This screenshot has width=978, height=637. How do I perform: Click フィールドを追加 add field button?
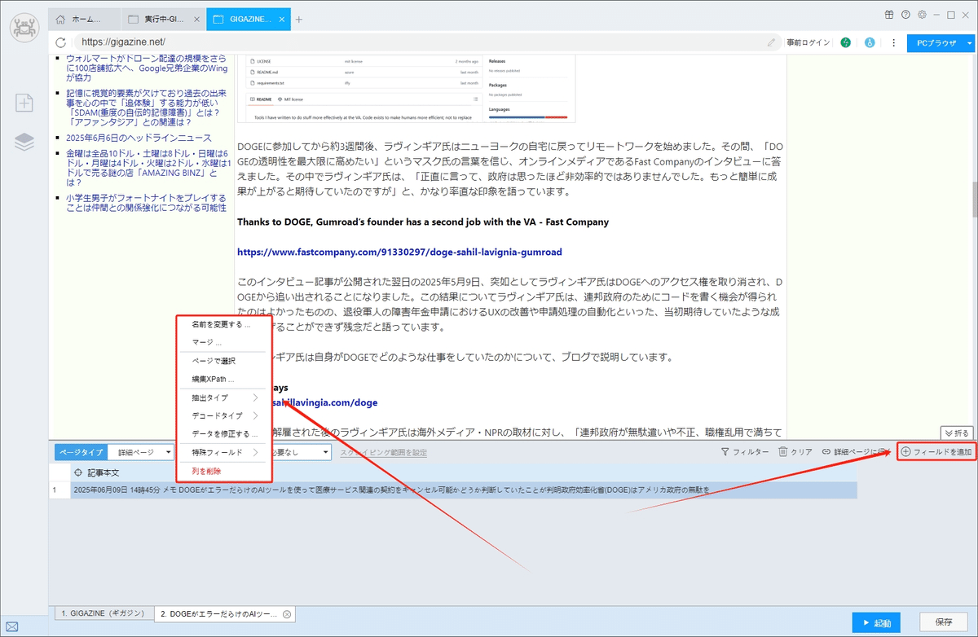[936, 451]
